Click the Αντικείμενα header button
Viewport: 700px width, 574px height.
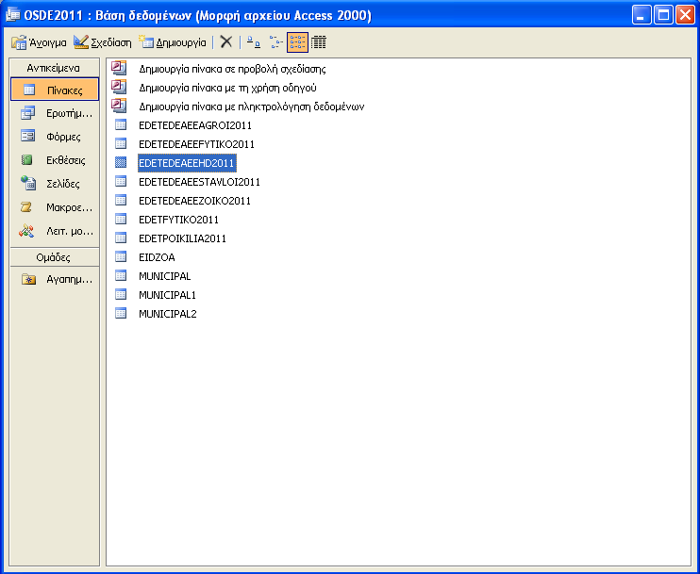pos(55,68)
